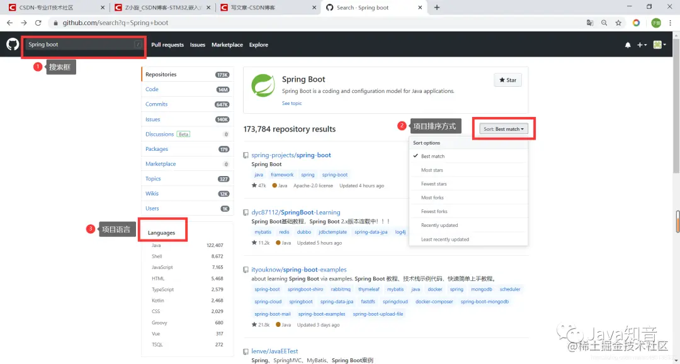Open Pull requests in header
Image resolution: width=680 pixels, height=364 pixels.
pyautogui.click(x=167, y=45)
